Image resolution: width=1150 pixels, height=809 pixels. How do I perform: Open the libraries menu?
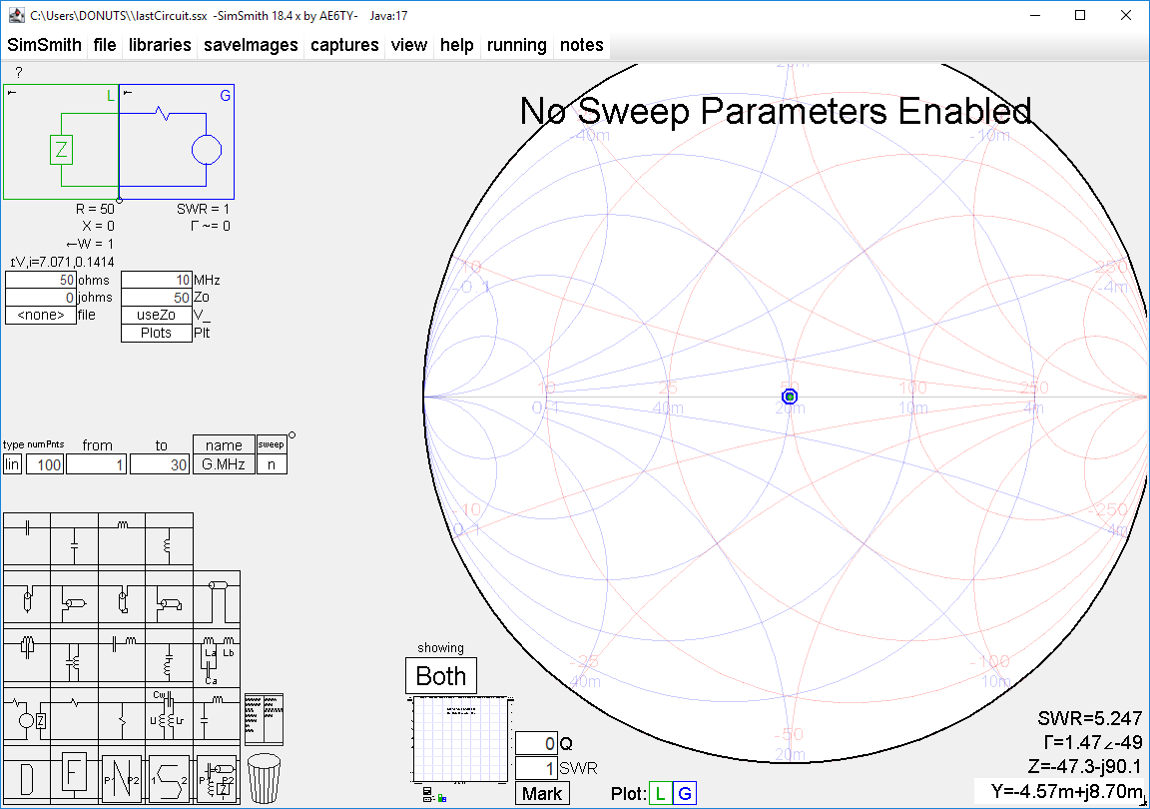(159, 44)
